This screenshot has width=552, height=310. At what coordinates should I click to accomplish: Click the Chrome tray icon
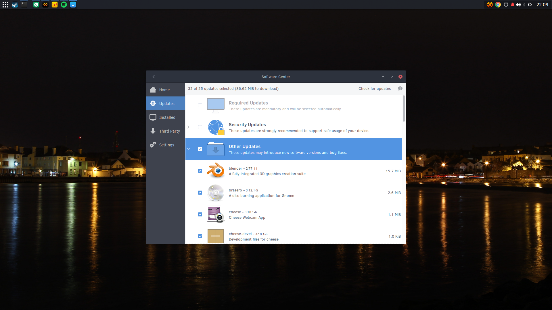pyautogui.click(x=498, y=5)
